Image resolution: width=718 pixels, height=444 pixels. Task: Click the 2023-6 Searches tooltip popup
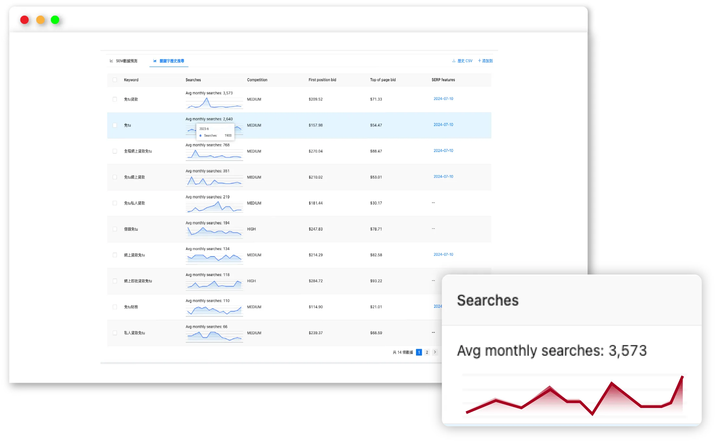point(215,132)
